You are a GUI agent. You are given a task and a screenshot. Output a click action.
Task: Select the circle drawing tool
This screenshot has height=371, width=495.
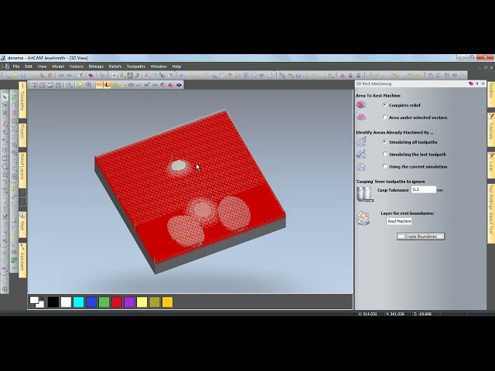coord(5,167)
